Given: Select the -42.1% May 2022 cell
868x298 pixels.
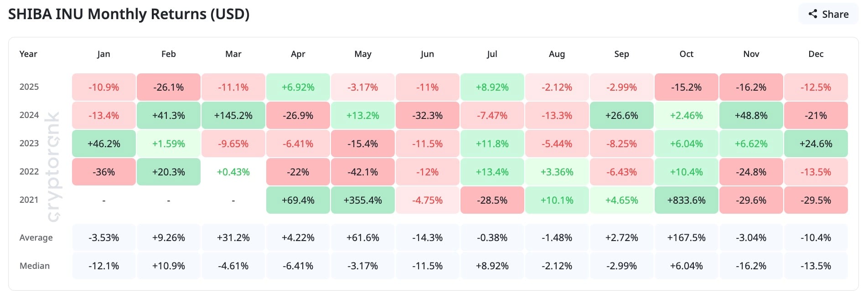Looking at the screenshot, I should pyautogui.click(x=362, y=172).
